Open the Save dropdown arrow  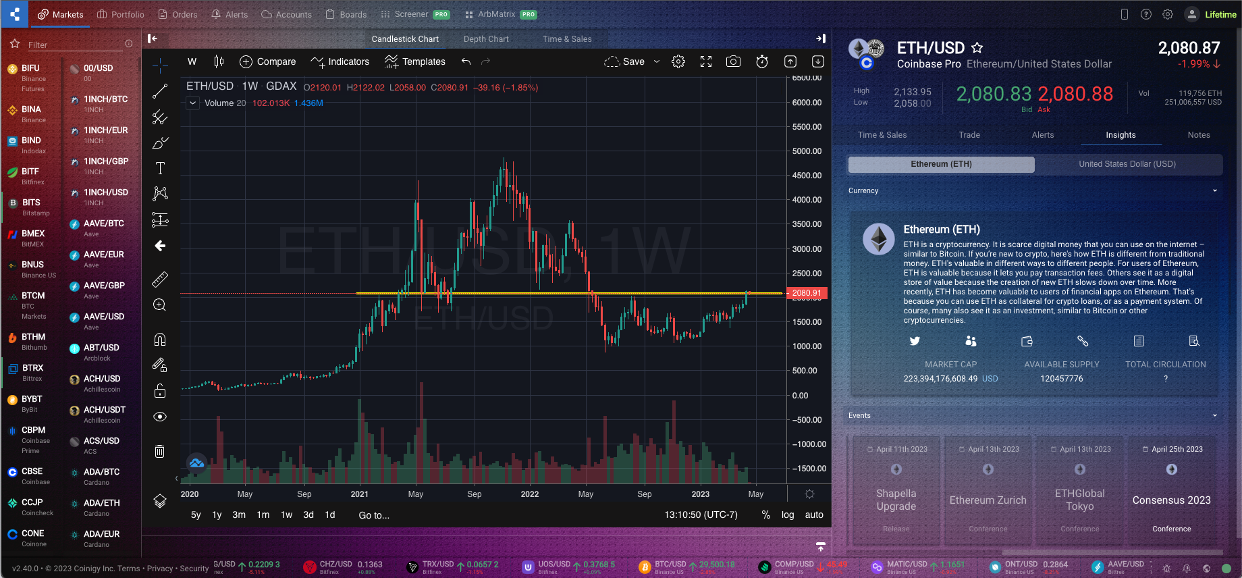(x=657, y=61)
